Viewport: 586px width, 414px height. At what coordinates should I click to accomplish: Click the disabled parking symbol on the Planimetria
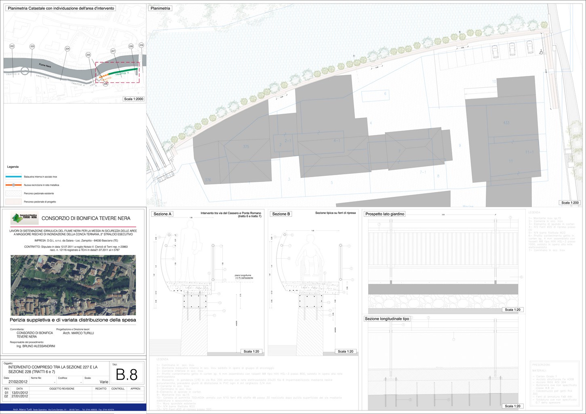[x=542, y=51]
